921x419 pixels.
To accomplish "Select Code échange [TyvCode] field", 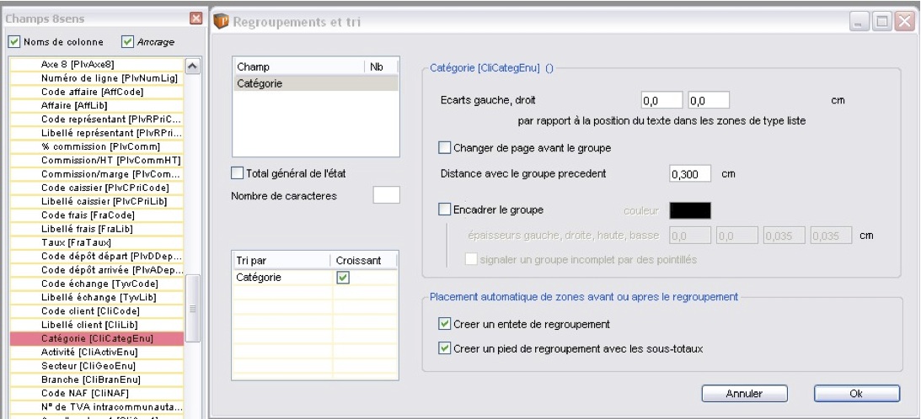I will tap(97, 284).
